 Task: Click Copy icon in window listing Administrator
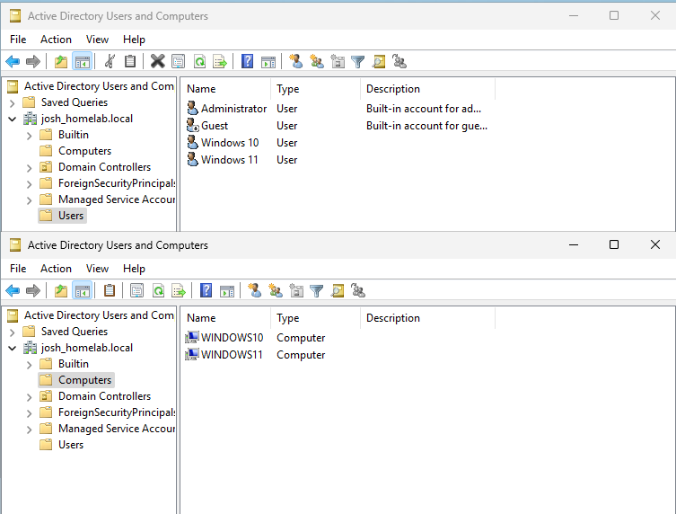coord(130,62)
